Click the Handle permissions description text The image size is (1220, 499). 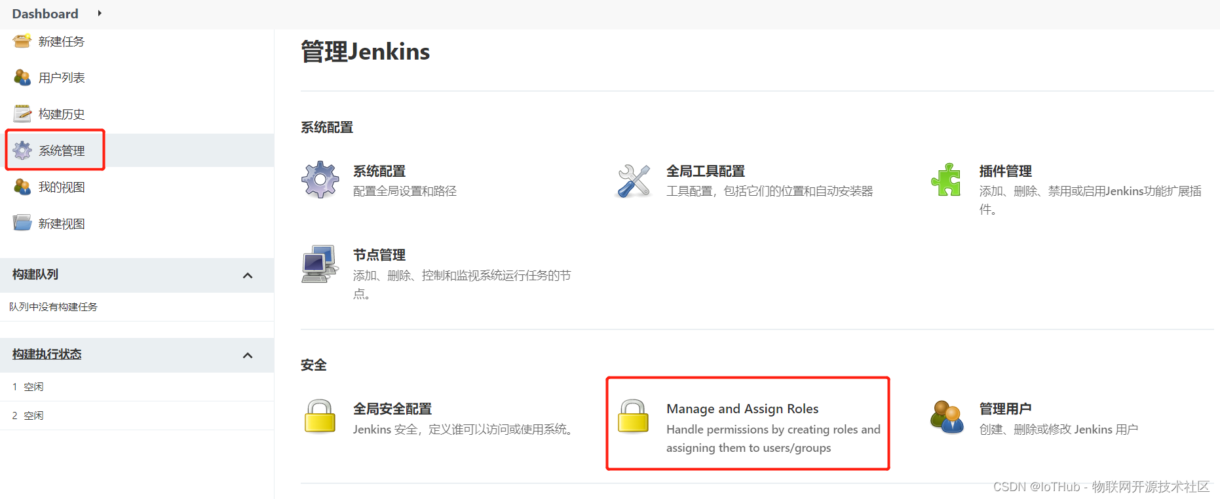tap(773, 439)
